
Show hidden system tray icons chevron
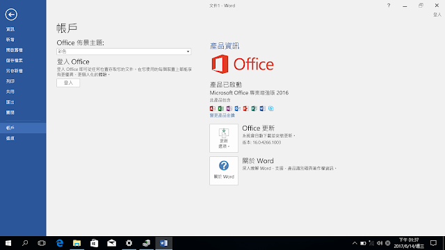(355, 243)
